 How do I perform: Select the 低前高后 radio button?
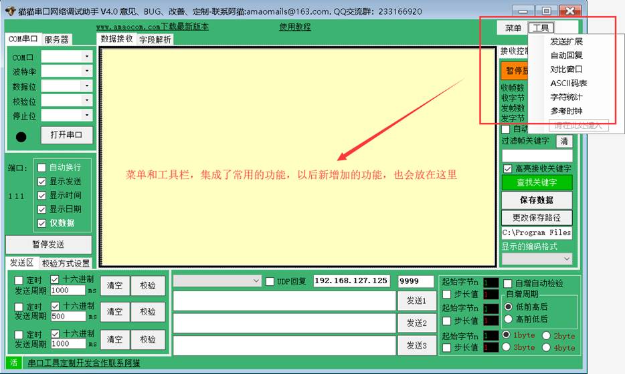point(508,307)
